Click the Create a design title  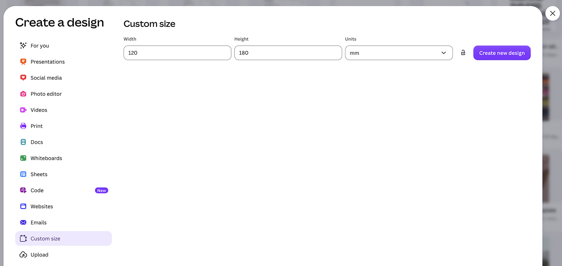click(60, 22)
